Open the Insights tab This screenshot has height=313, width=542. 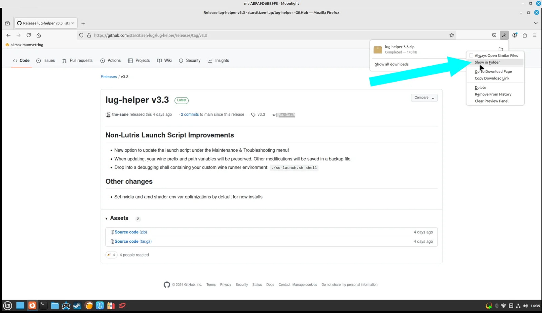point(218,61)
